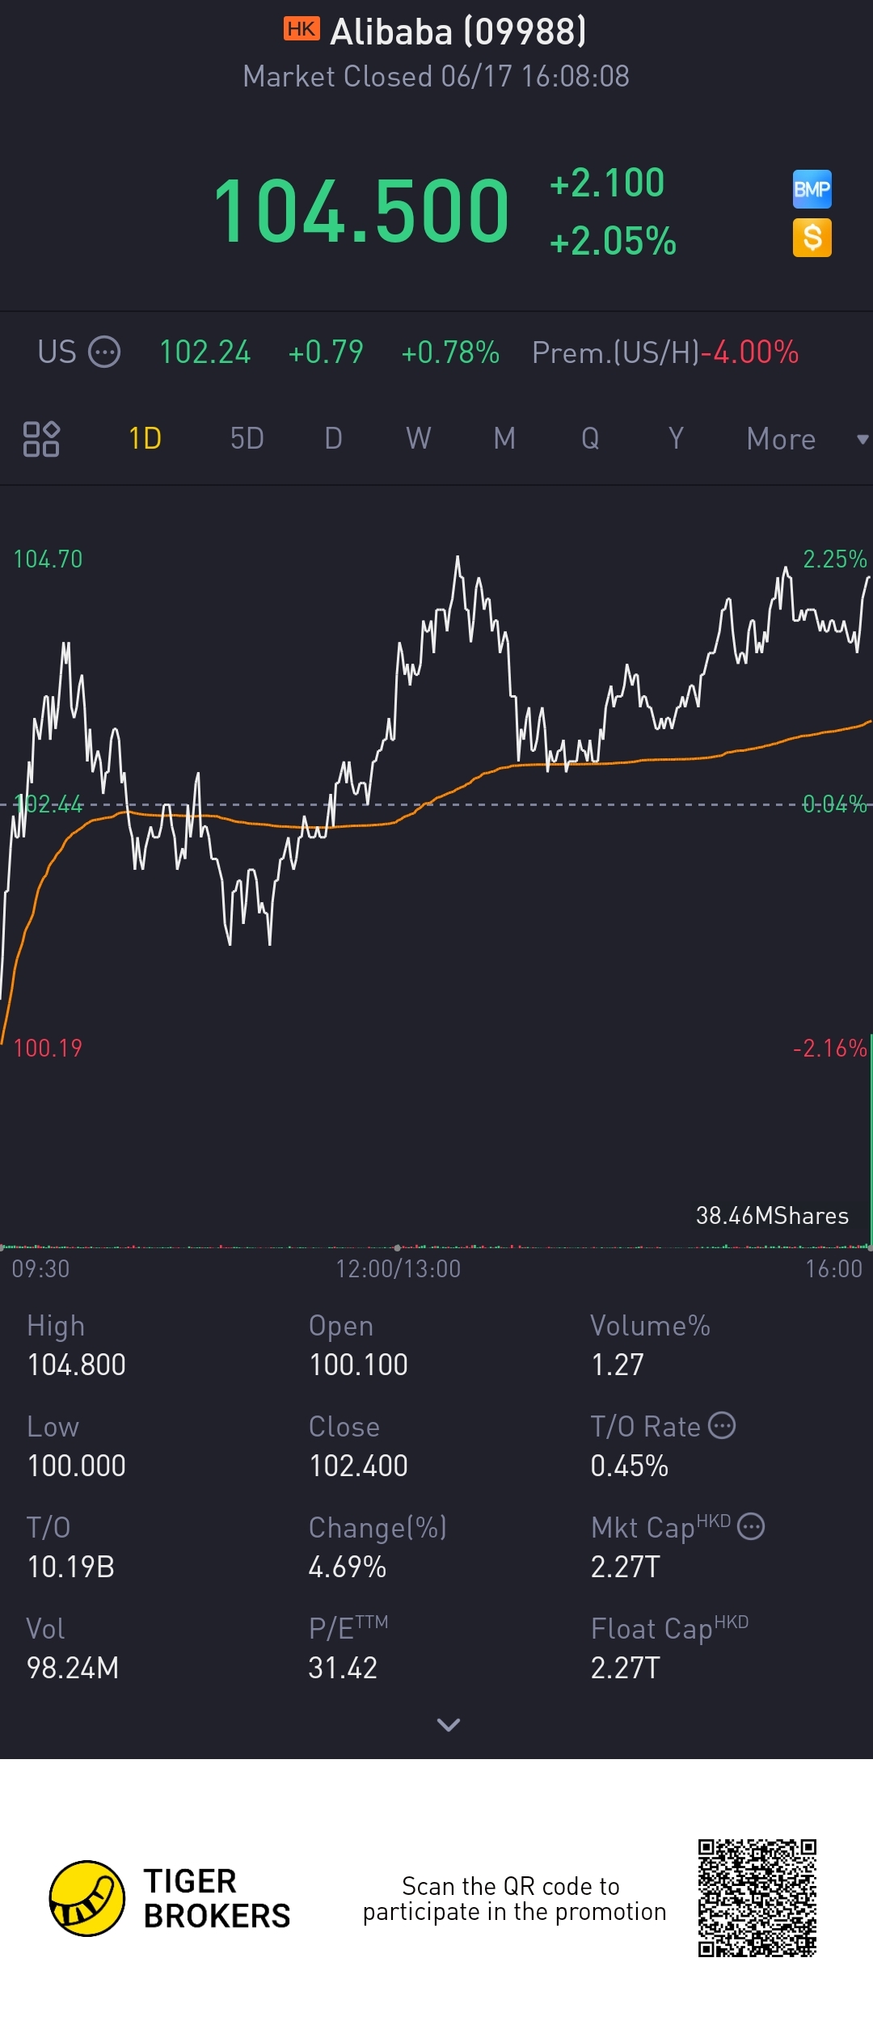Tap the blue BMP badge icon
The image size is (873, 2038).
coord(812,189)
